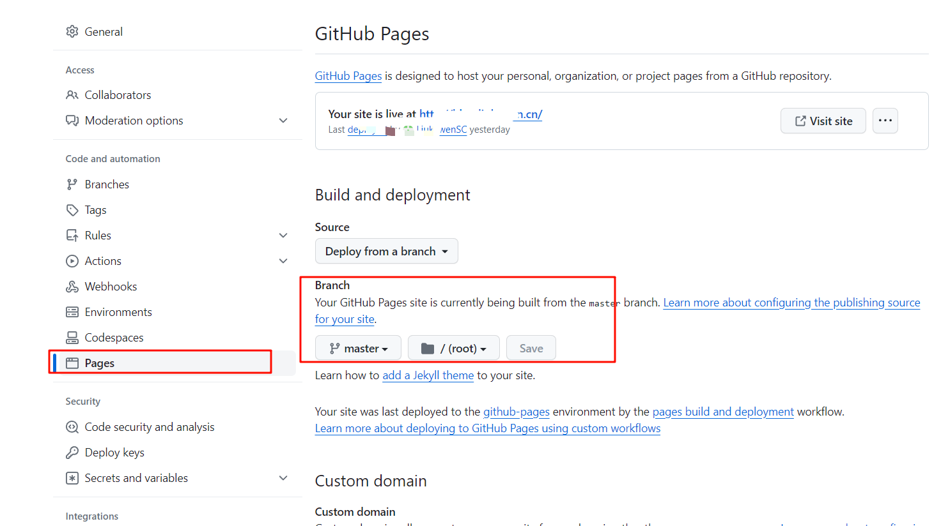
Task: Click the Codespaces icon
Action: click(72, 338)
